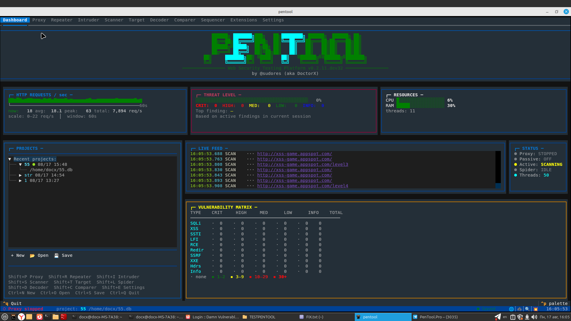The image size is (571, 321).
Task: Switch to the Repeater tab
Action: (x=62, y=20)
